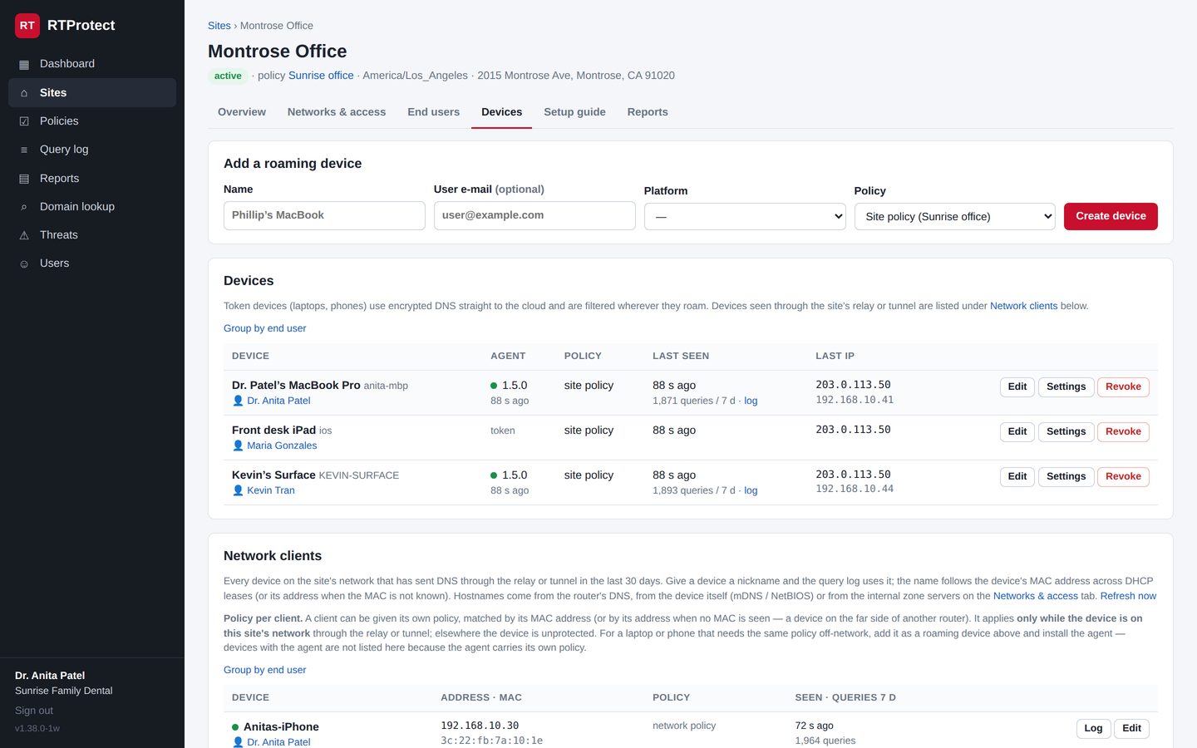Open the Kevin Tran user link
Viewport: 1197px width, 748px height.
[x=271, y=490]
